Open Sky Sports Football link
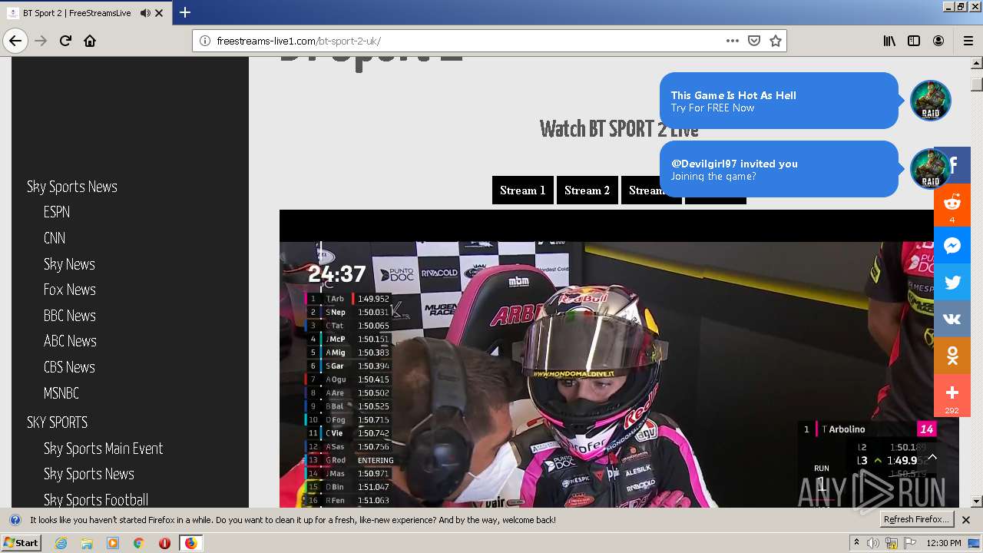983x553 pixels. [x=96, y=500]
